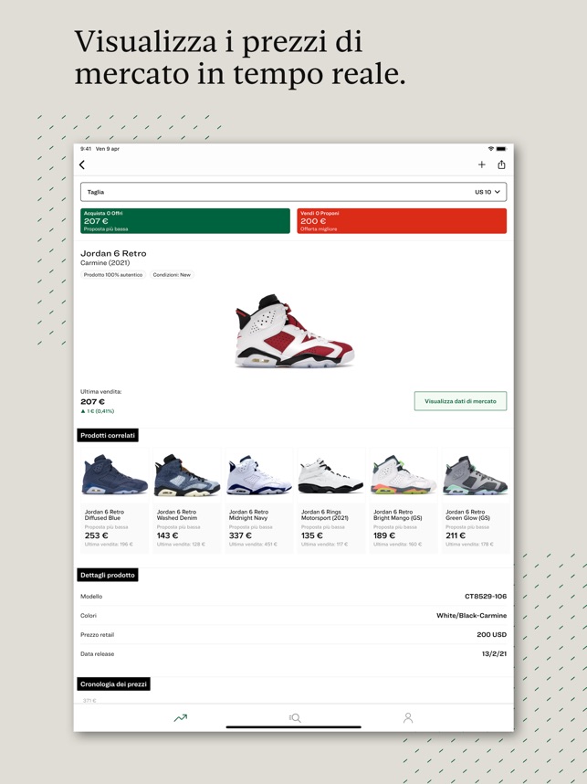
Task: Select Jordan 6 Retro Washed Denim thumbnail
Action: pyautogui.click(x=187, y=475)
